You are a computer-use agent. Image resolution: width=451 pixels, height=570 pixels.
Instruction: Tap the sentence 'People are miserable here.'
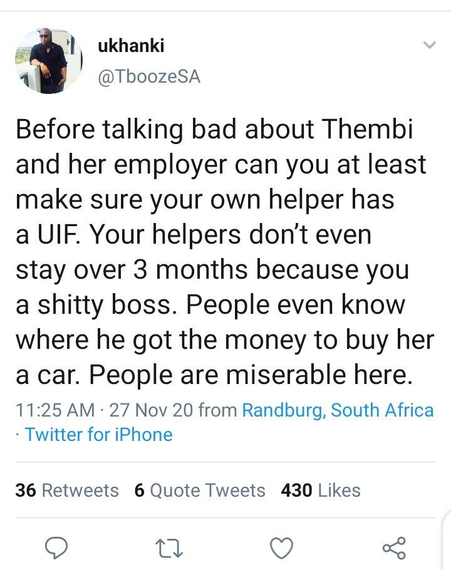click(251, 375)
